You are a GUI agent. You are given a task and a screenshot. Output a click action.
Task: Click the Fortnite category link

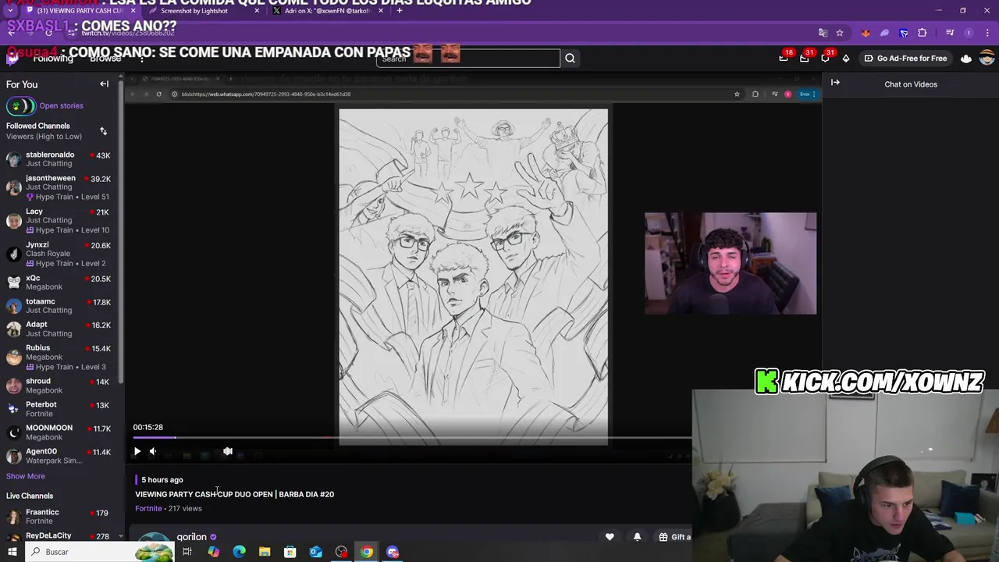point(148,509)
